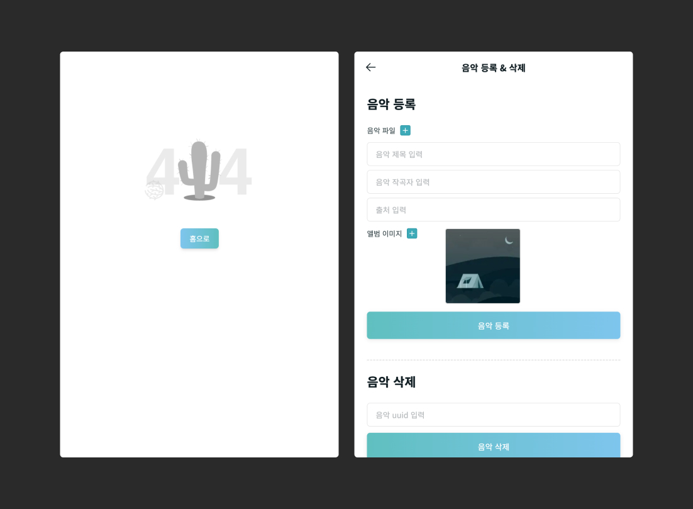This screenshot has height=509, width=693.
Task: Click the 음악 파일 label
Action: [381, 130]
